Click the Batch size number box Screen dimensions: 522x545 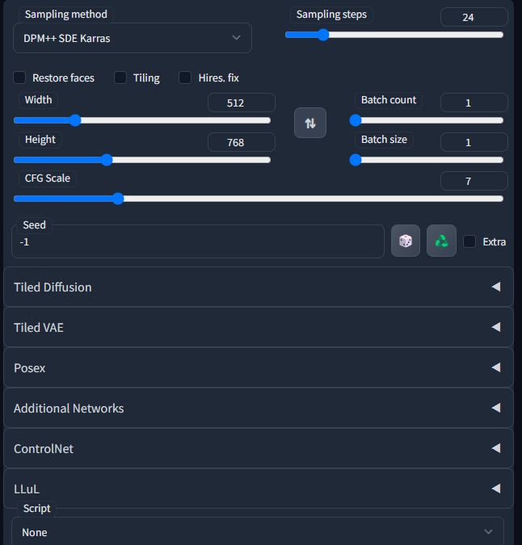coord(474,142)
